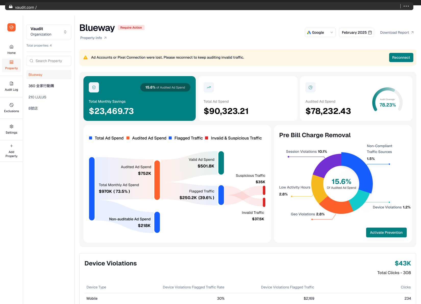Open Settings from the sidebar
Image resolution: width=421 pixels, height=304 pixels.
(11, 129)
